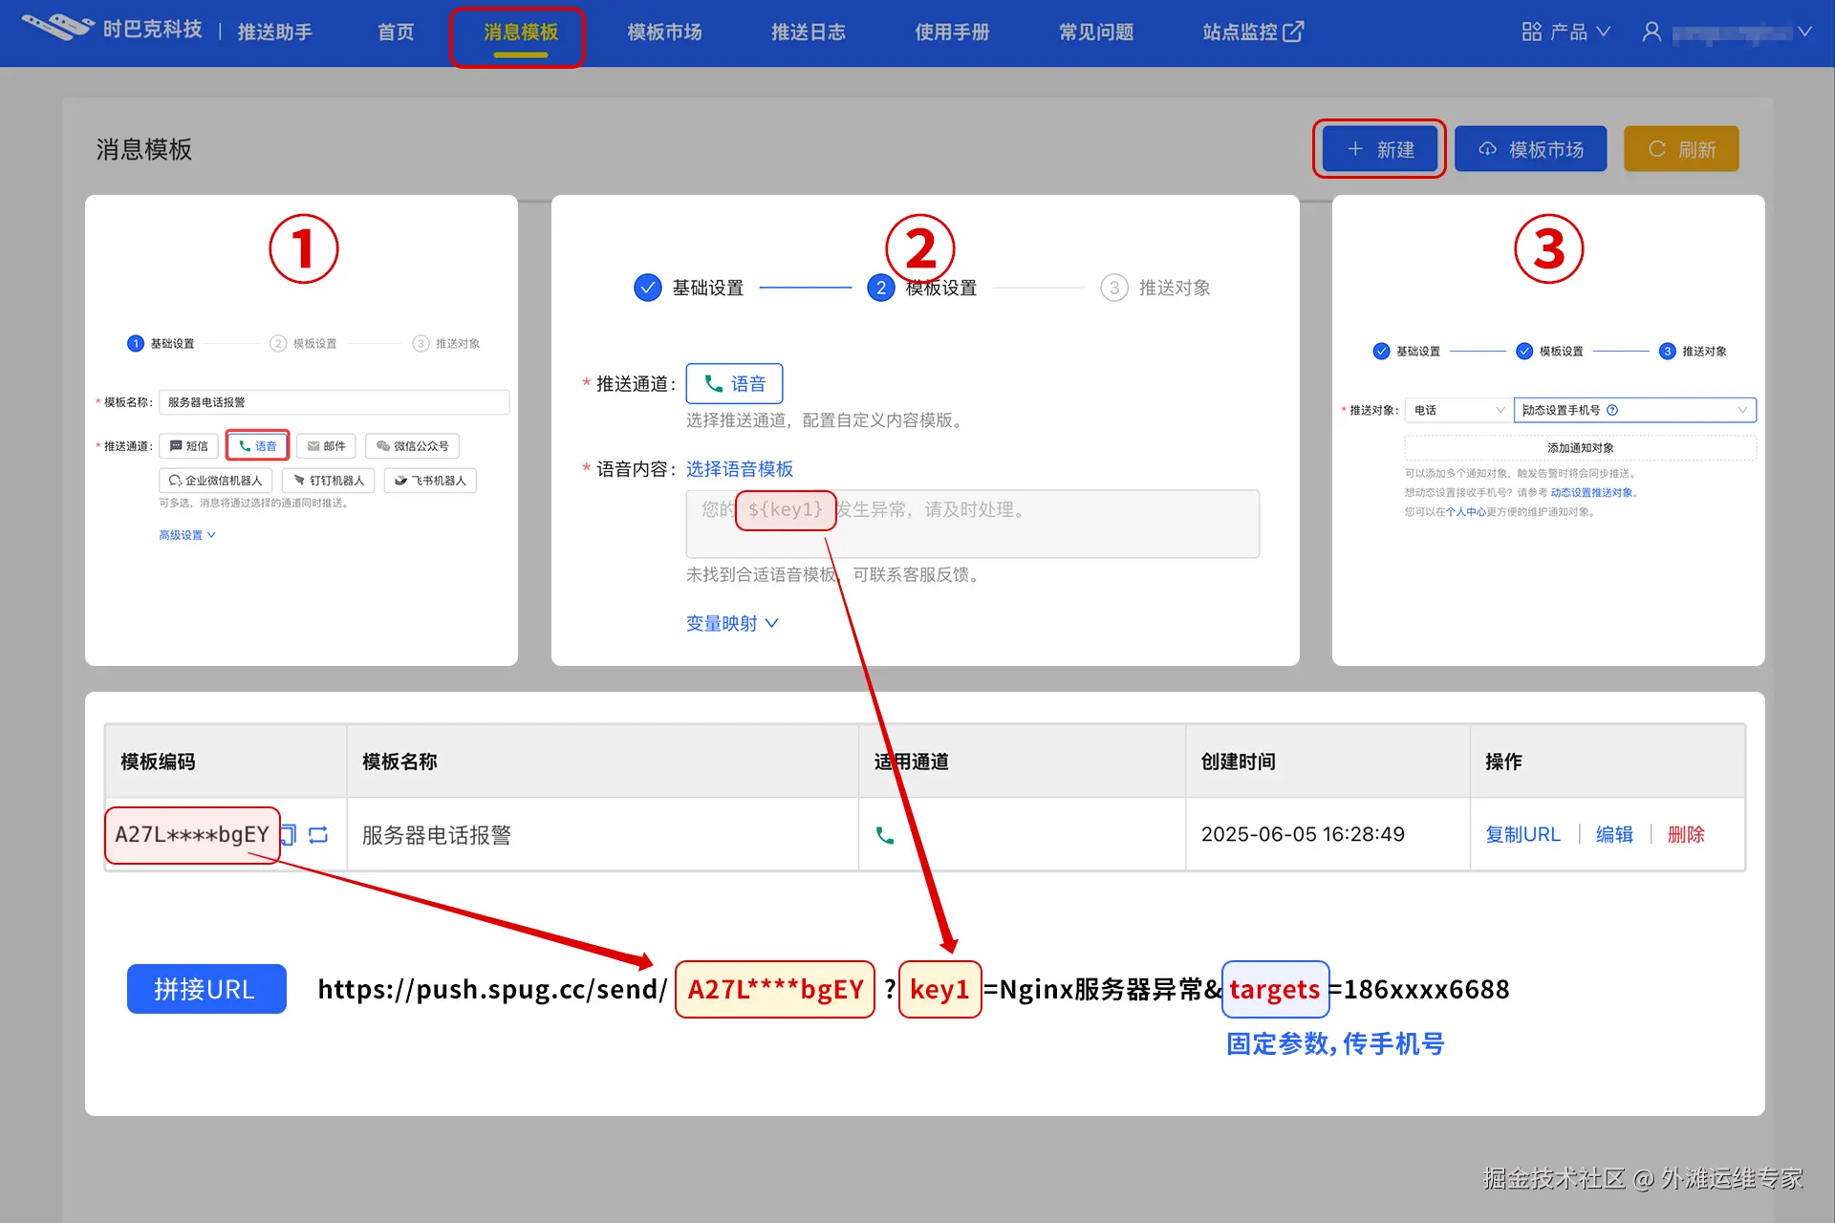Click the 新建 create new template button

pyautogui.click(x=1379, y=149)
